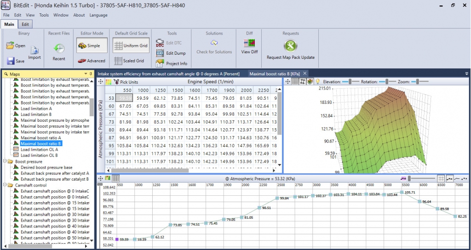Viewport: 471px width, 250px height.
Task: Switch to the Edit ribbon tab
Action: click(x=25, y=24)
